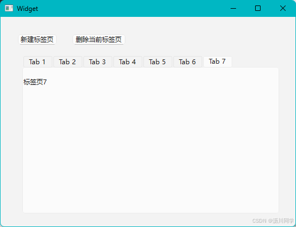Minimize the Widget window

pyautogui.click(x=233, y=8)
